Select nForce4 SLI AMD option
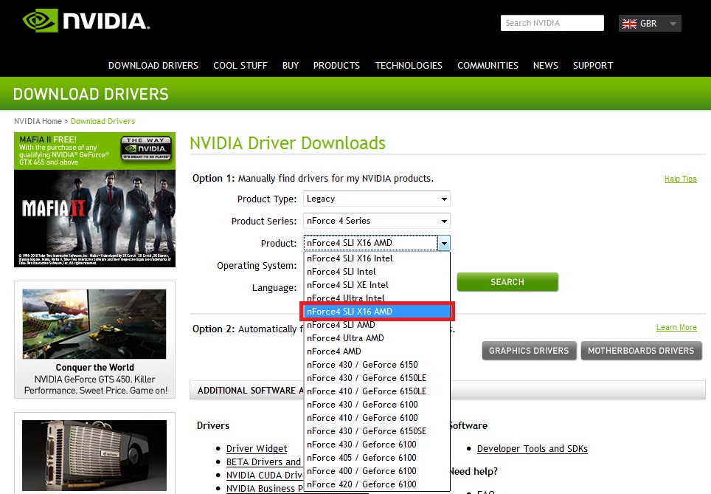711x494 pixels. pos(376,325)
